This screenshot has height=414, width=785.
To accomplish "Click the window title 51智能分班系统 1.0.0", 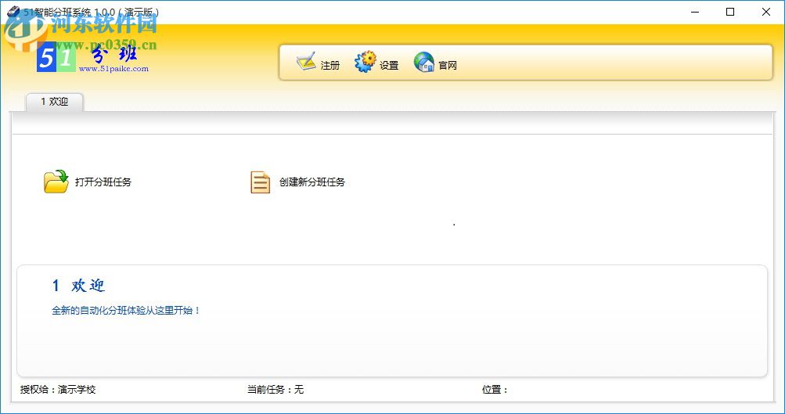I will (x=91, y=13).
